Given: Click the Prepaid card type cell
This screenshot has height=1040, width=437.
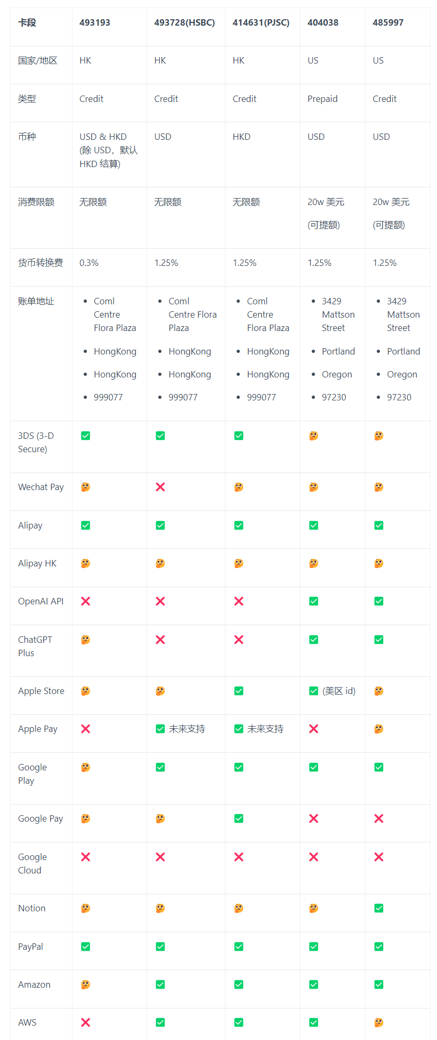Looking at the screenshot, I should [x=322, y=99].
